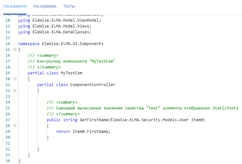242x164 pixels.
Task: Collapse the namespace block at line 15
Action: 15,49
